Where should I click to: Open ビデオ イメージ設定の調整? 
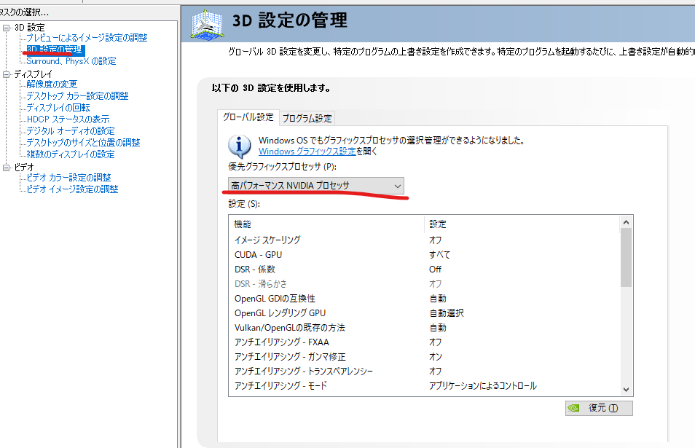click(x=72, y=189)
